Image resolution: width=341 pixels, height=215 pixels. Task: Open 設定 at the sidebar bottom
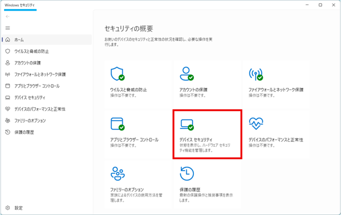18,208
